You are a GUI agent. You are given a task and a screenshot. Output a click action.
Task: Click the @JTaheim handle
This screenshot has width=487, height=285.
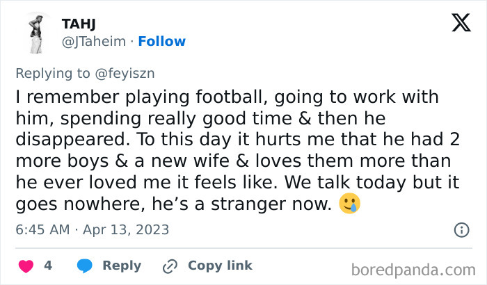point(94,42)
